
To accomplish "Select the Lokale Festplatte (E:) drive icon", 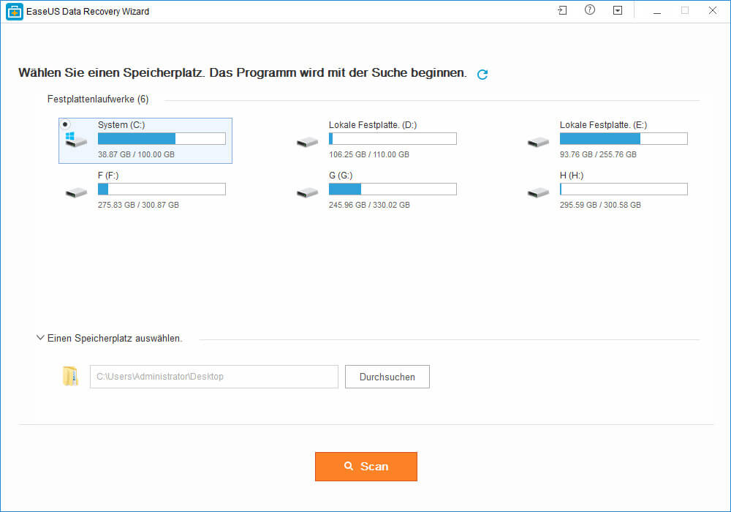I will [538, 141].
